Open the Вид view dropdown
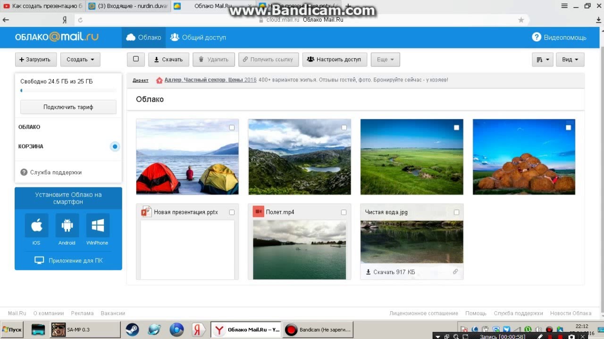The width and height of the screenshot is (604, 339). pos(570,60)
